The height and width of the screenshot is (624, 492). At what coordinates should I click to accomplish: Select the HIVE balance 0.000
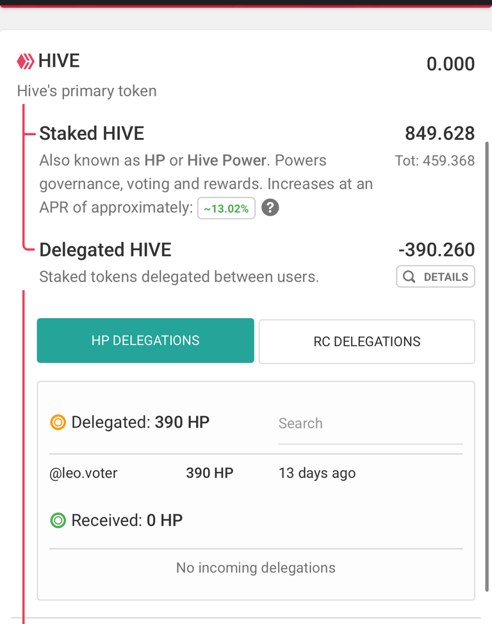click(x=450, y=64)
